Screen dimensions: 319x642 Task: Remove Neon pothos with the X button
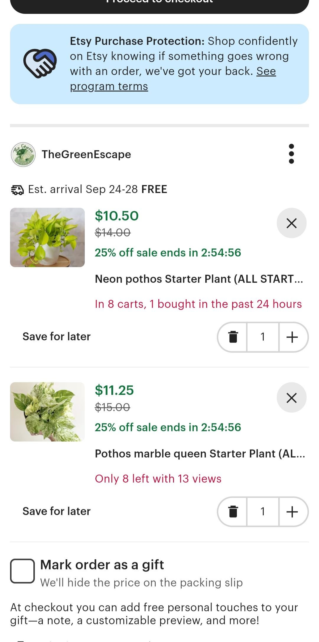[x=292, y=223]
